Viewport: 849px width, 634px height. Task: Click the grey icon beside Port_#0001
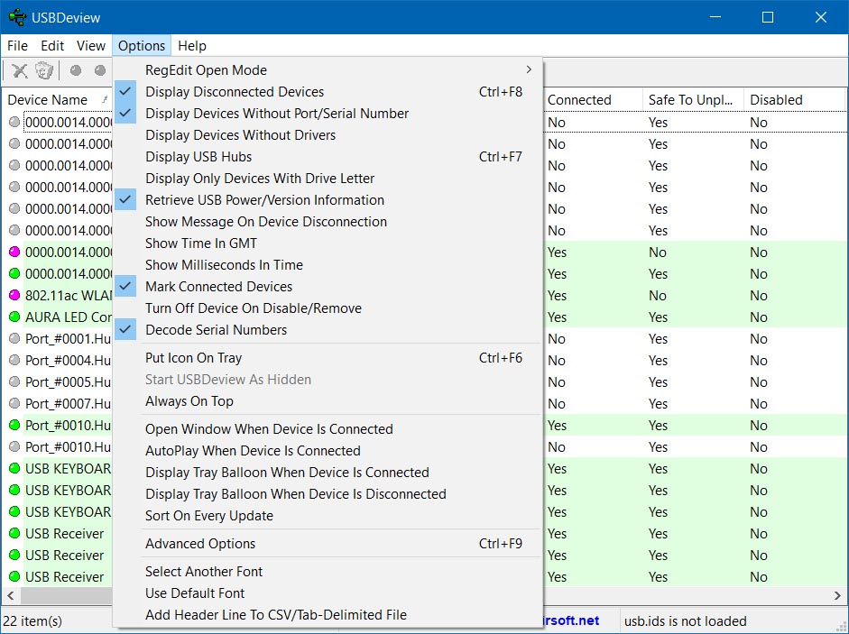[x=14, y=338]
